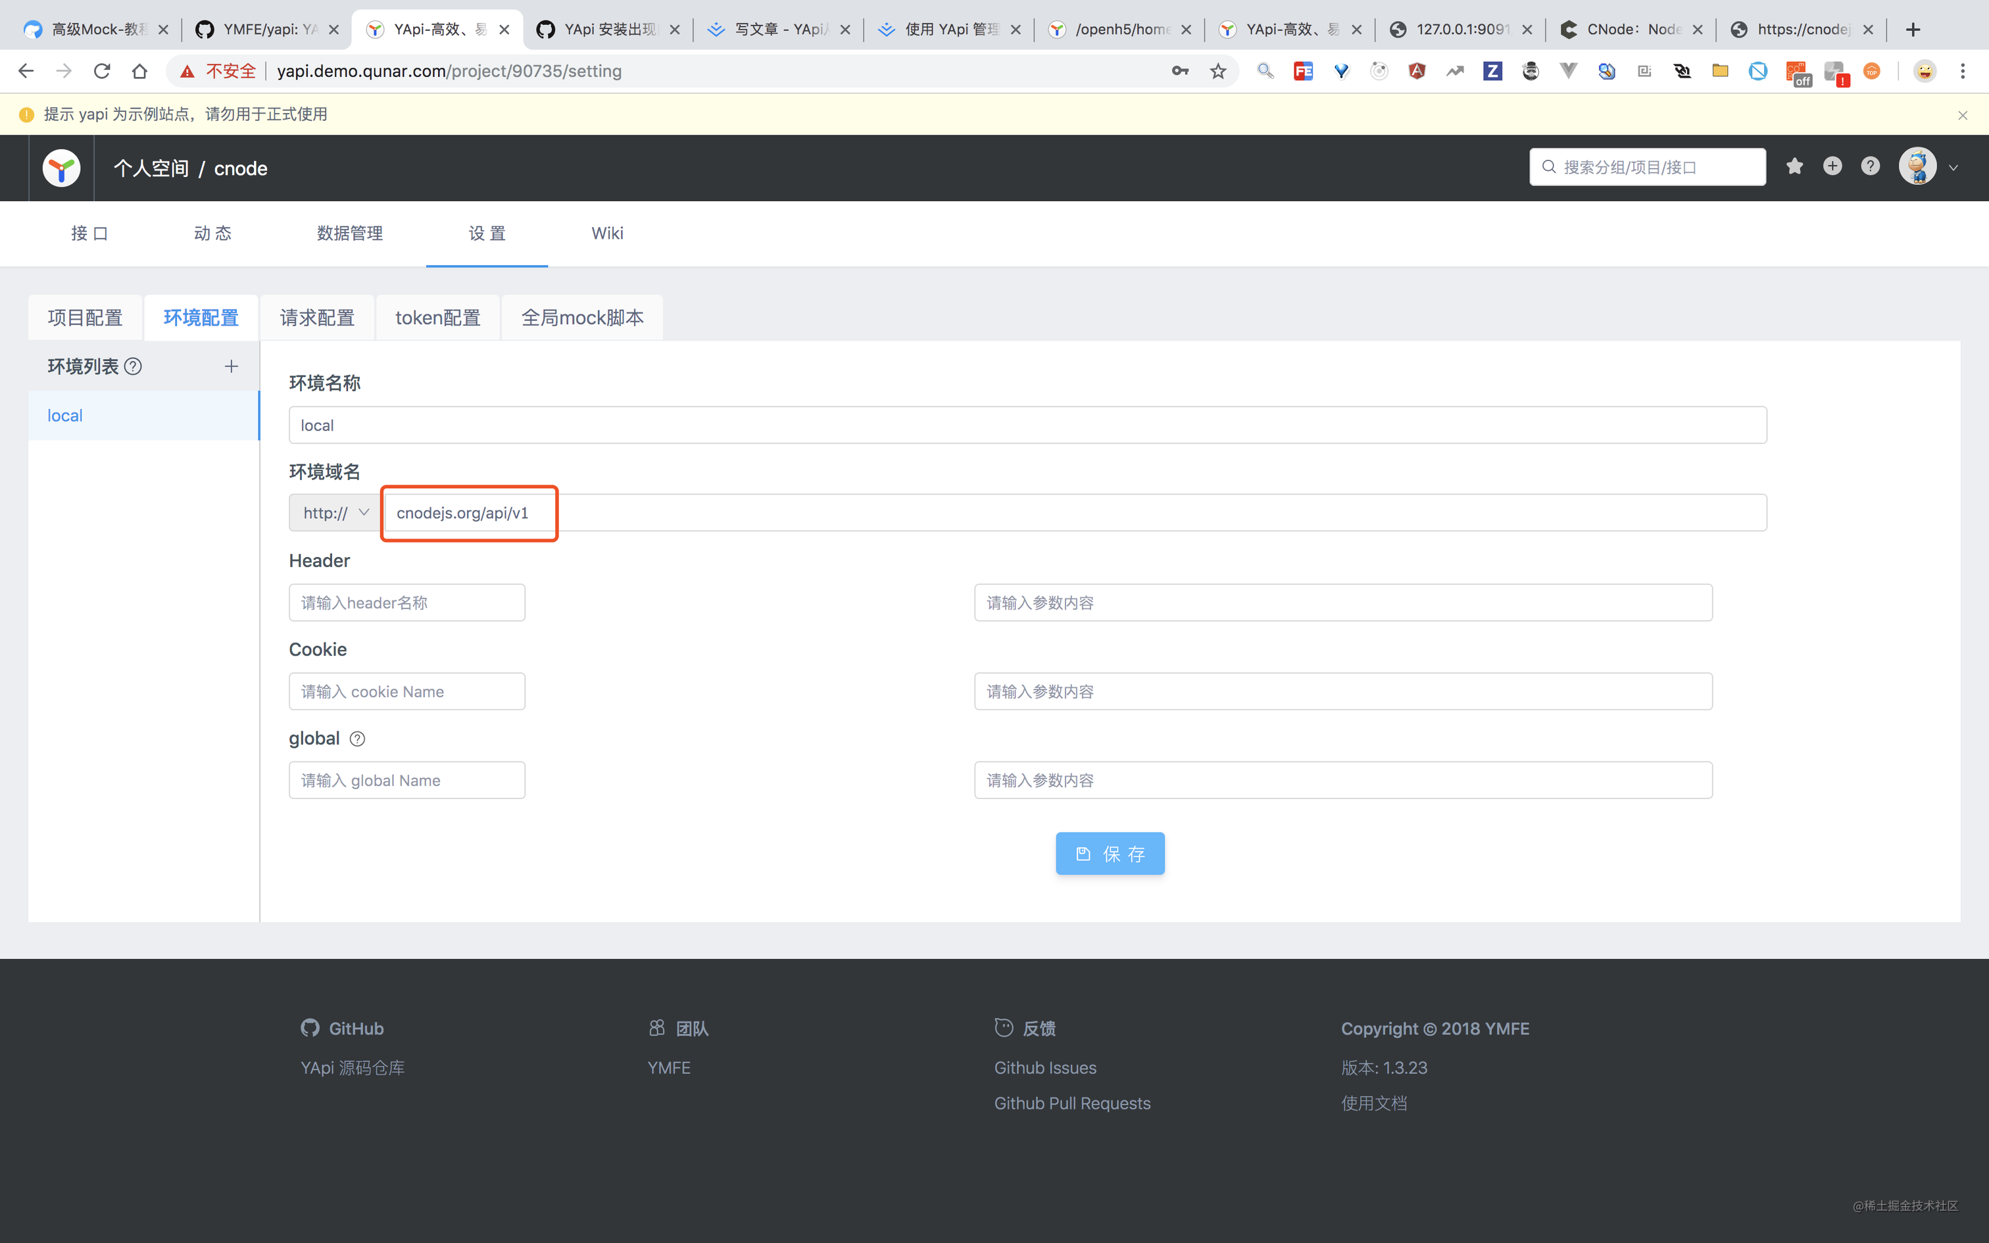
Task: Go to browser home icon
Action: pos(139,72)
